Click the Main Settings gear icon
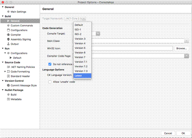 click(x=8, y=11)
